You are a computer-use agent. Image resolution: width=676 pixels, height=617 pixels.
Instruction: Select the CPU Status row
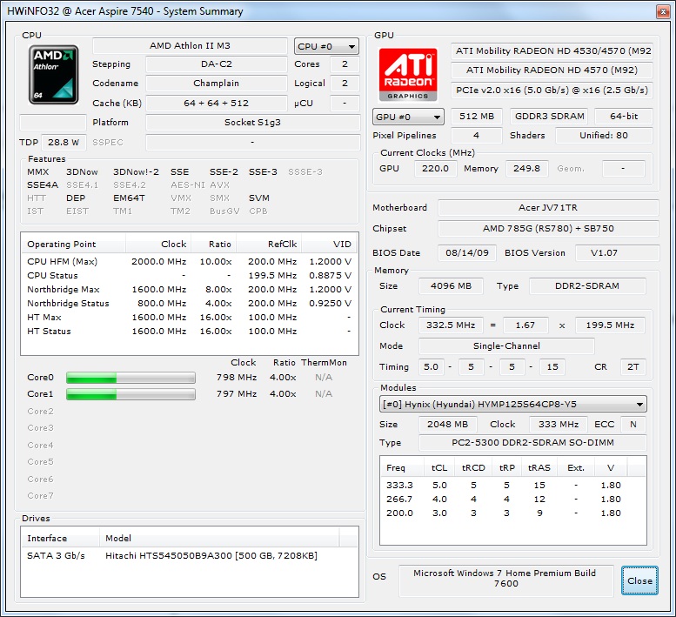pyautogui.click(x=190, y=276)
